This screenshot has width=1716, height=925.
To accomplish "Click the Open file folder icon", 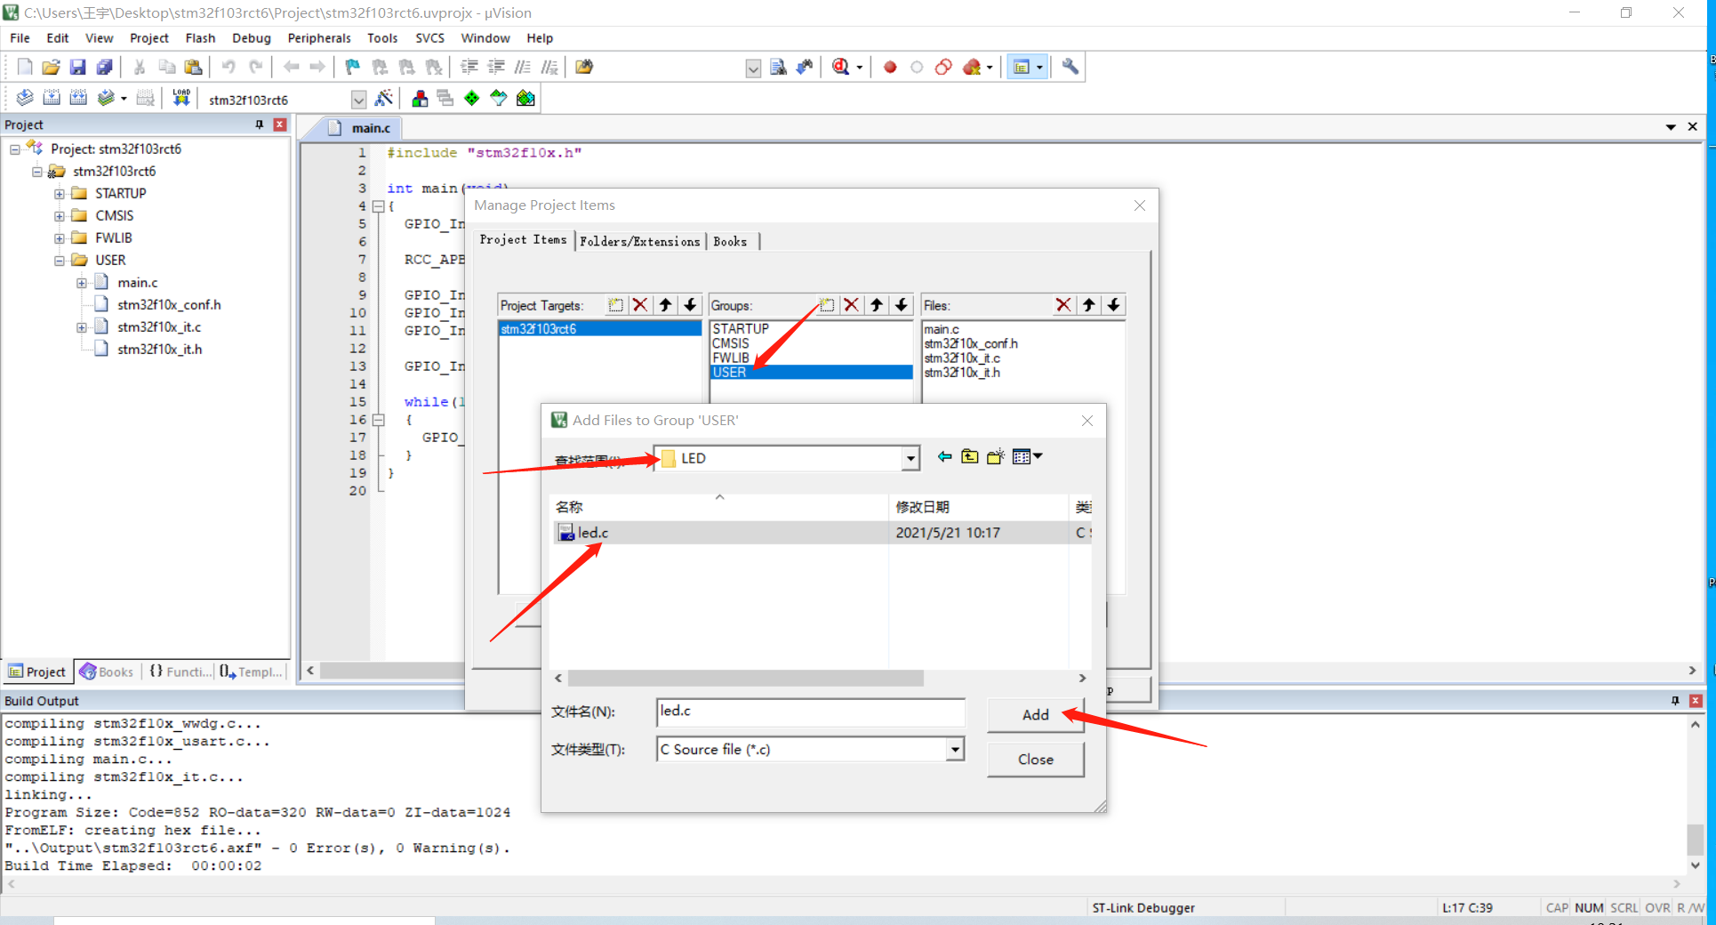I will click(51, 67).
